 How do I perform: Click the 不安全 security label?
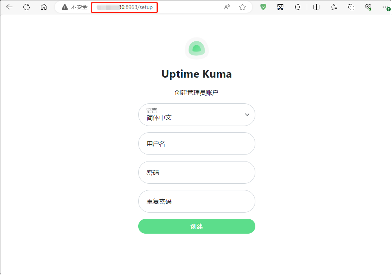(x=79, y=7)
